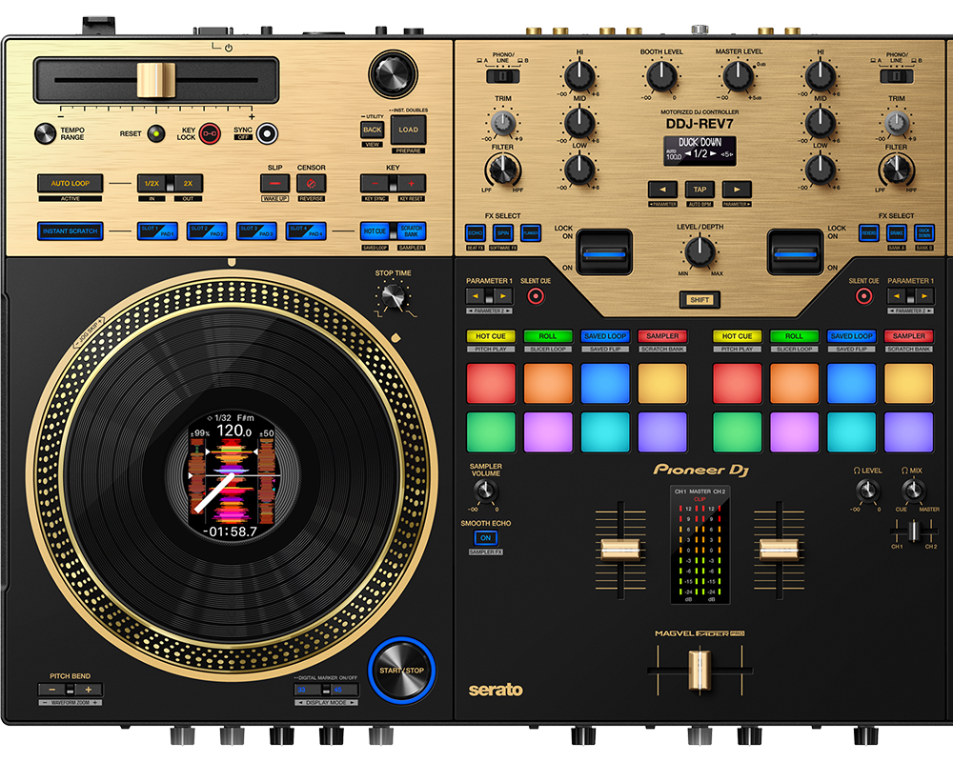Click the TEMPO RANGE round button
This screenshot has width=953, height=762.
pyautogui.click(x=45, y=133)
